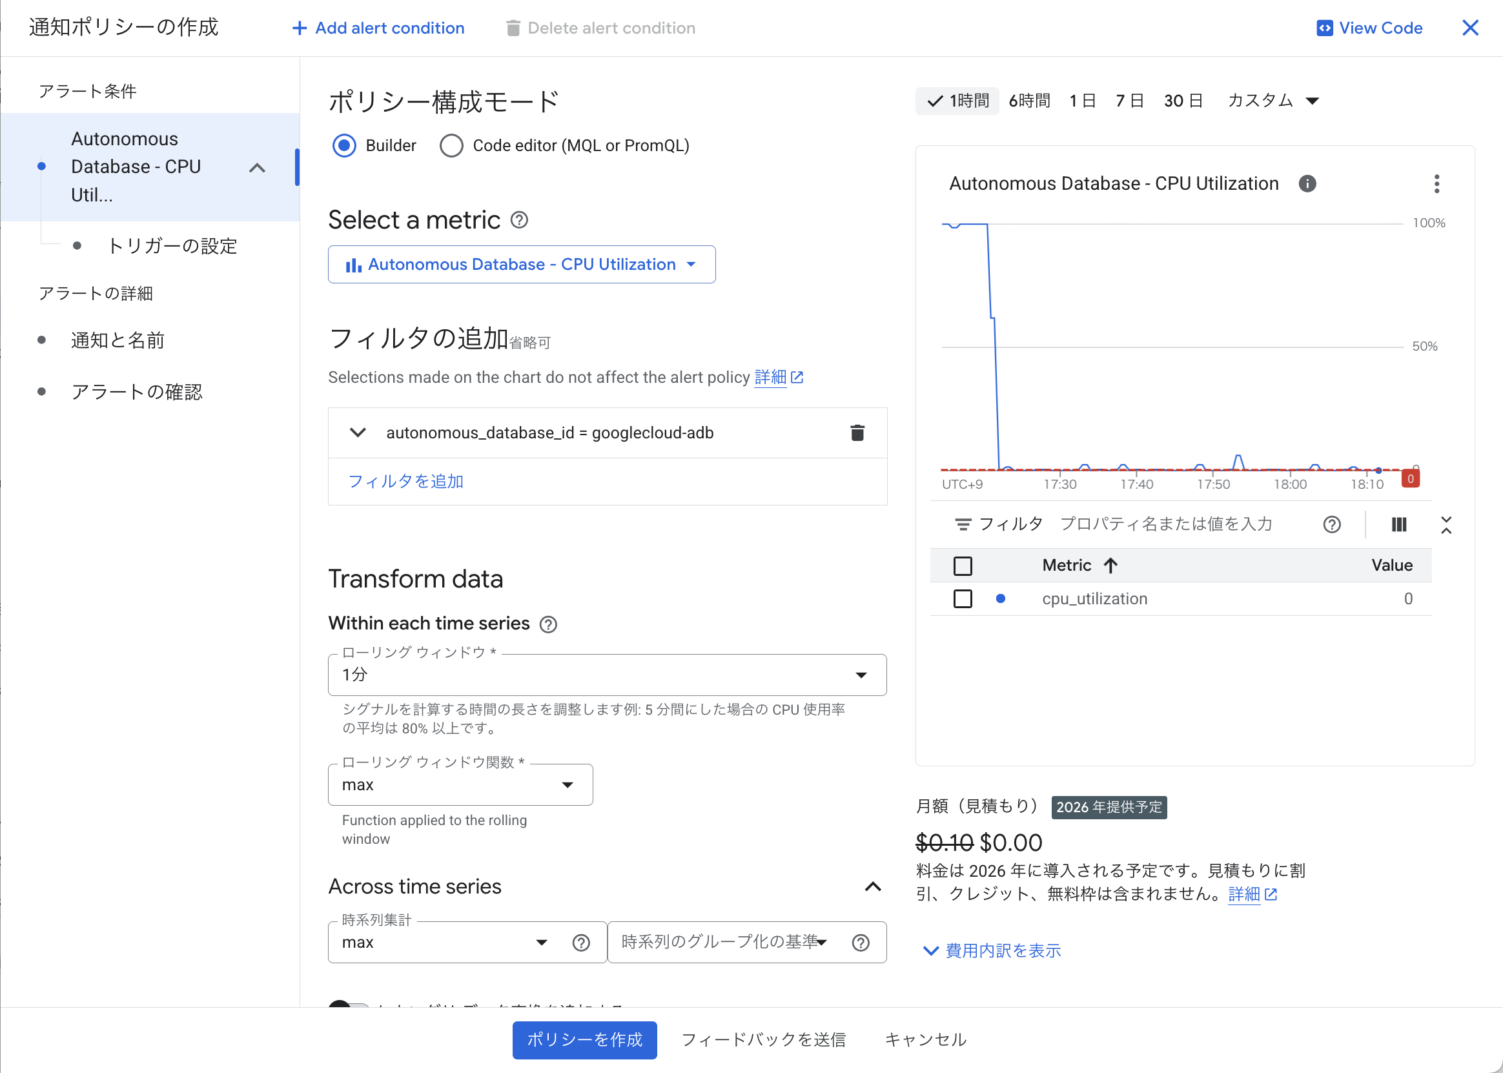Viewport: 1503px width, 1073px height.
Task: Check the cpu_utilization row checkbox
Action: tap(963, 598)
